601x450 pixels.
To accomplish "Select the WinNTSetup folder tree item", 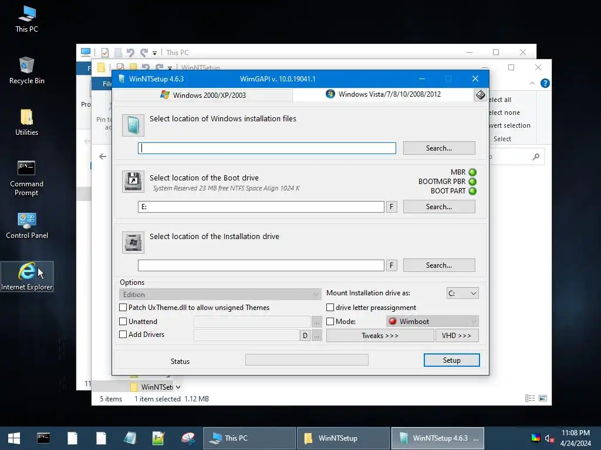I will 153,387.
